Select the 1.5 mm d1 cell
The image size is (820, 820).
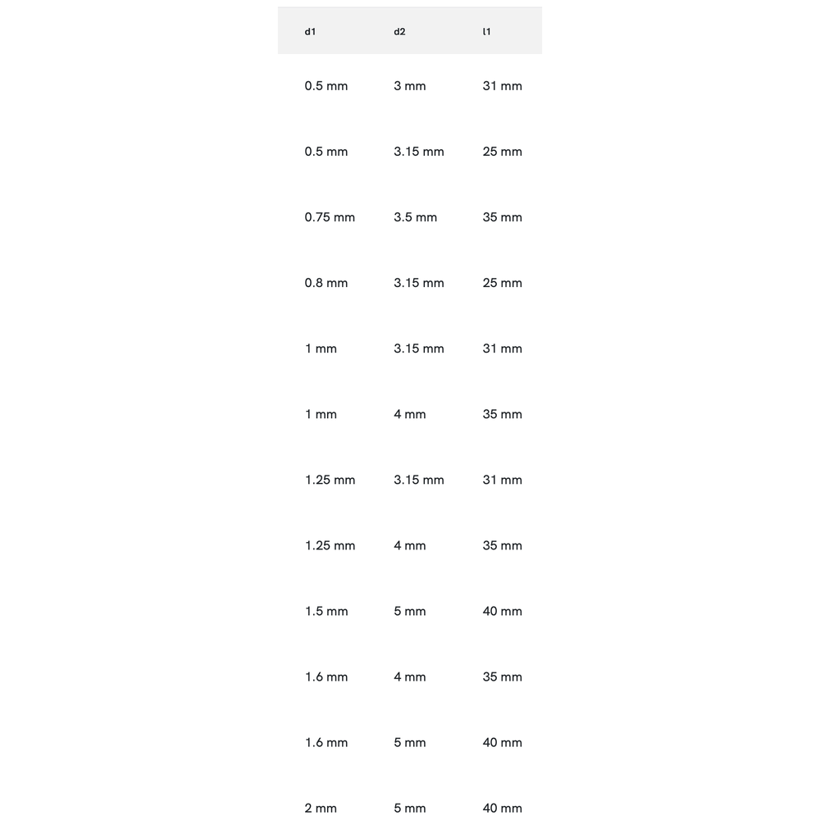326,611
